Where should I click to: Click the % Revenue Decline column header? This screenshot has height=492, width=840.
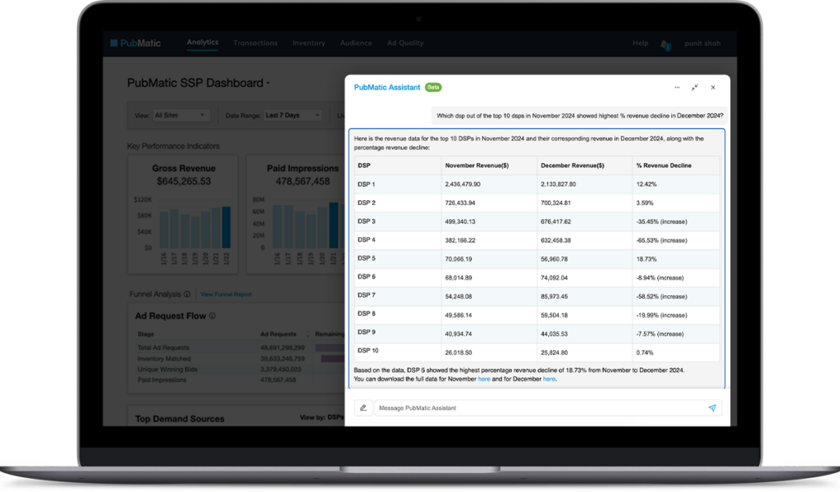pos(664,166)
